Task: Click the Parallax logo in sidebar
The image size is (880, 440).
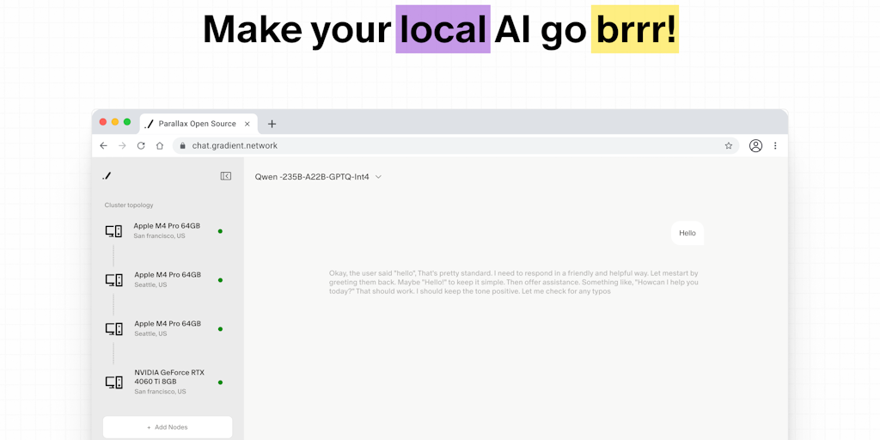Action: (107, 176)
